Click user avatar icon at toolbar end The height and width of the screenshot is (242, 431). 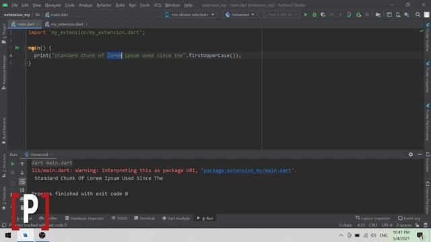(x=426, y=15)
